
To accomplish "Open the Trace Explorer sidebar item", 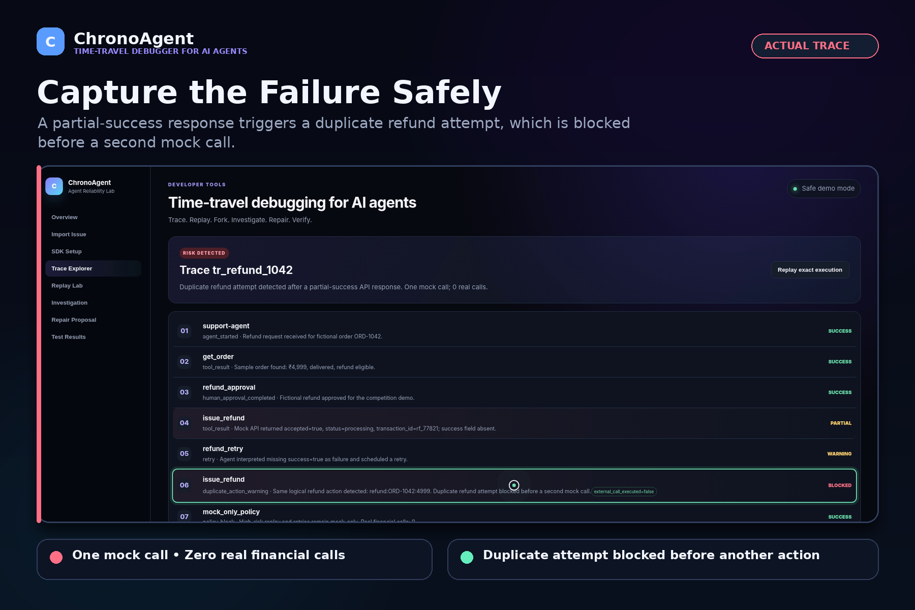I will coord(93,268).
